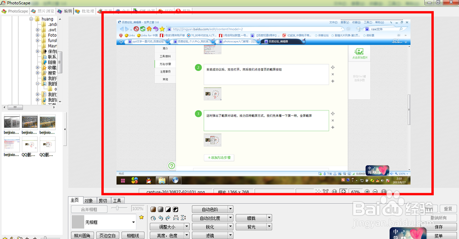Click the folder tree horizontal scrollbar

15,107
